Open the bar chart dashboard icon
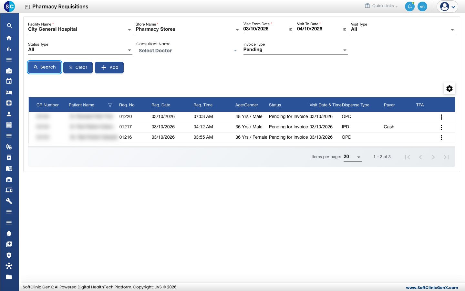Screen dimensions: 465x291 click(9, 49)
